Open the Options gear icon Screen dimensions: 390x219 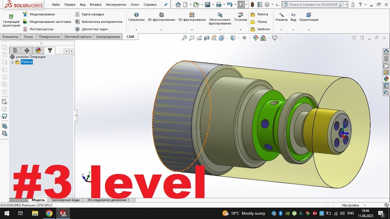267,5
